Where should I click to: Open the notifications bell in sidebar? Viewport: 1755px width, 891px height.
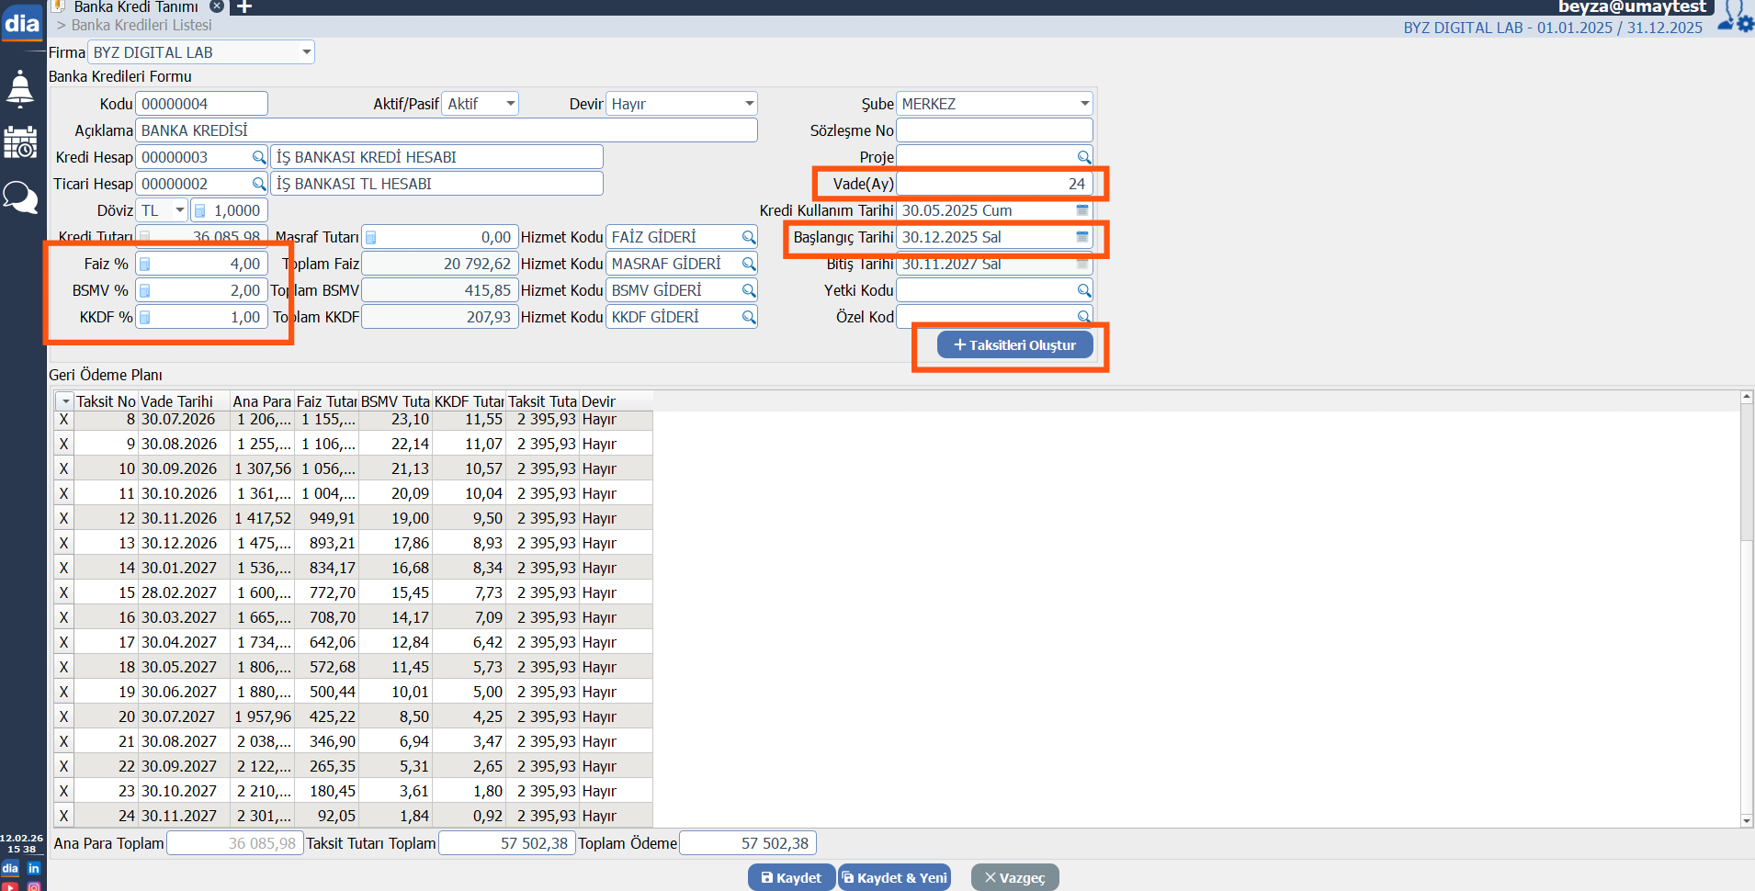(x=20, y=89)
